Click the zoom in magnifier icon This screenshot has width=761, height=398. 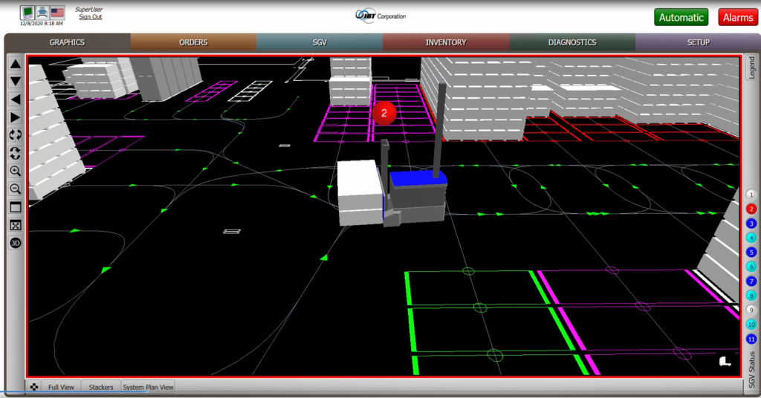click(15, 171)
